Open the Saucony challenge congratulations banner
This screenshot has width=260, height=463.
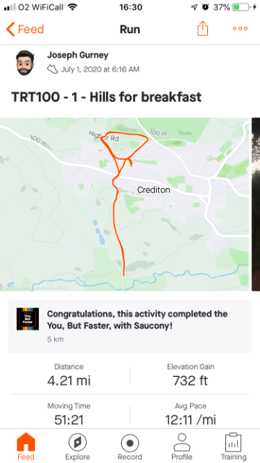(130, 326)
